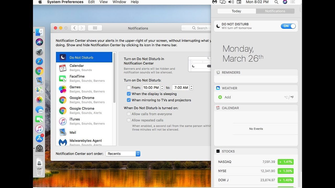Open the Edit menu
This screenshot has width=335, height=188.
point(91,2)
